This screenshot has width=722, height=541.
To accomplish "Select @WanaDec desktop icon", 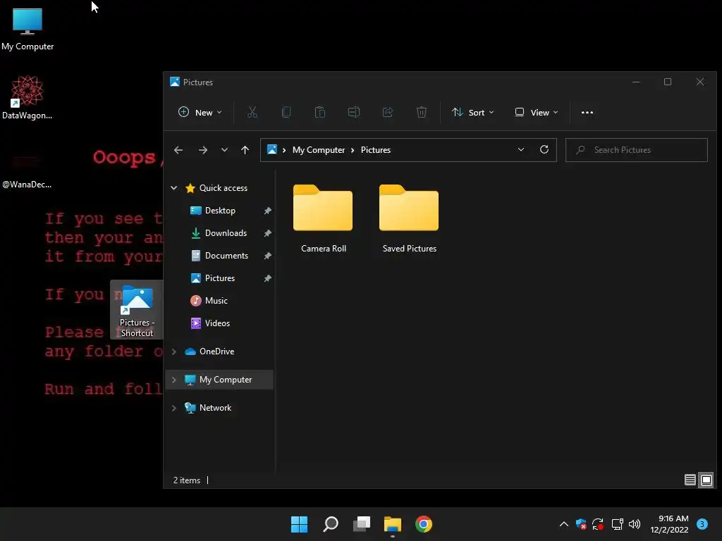I will [x=27, y=171].
